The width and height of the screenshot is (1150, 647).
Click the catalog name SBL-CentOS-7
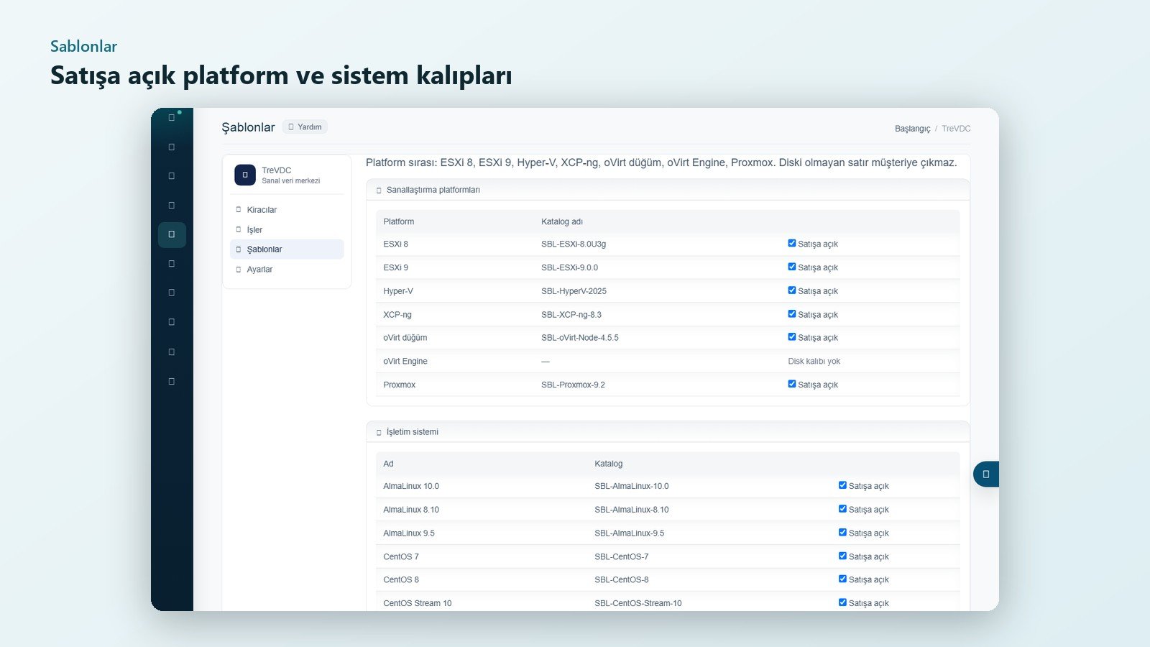click(x=622, y=557)
